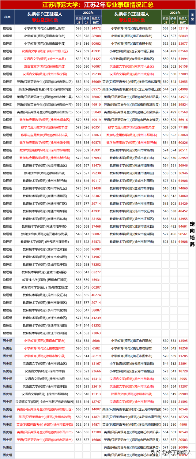
Task: Click 教育技术学(师范)(苏州市常熟市) row name
Action: tap(132, 150)
